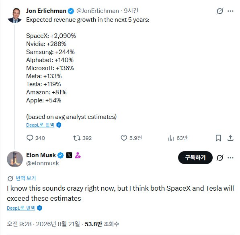Viewport: 240px width, 235px height.
Task: Repost Jon Erlichman's tweet
Action: [82, 138]
